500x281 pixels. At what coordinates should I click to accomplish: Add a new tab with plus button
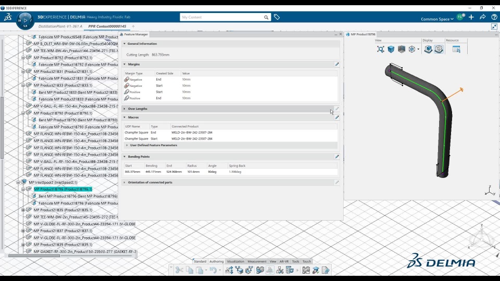coord(133,27)
